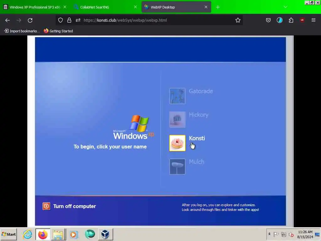Screen dimensions: 321x241
Task: Launch Internet Explorer from the taskbar
Action: [x=28, y=234]
